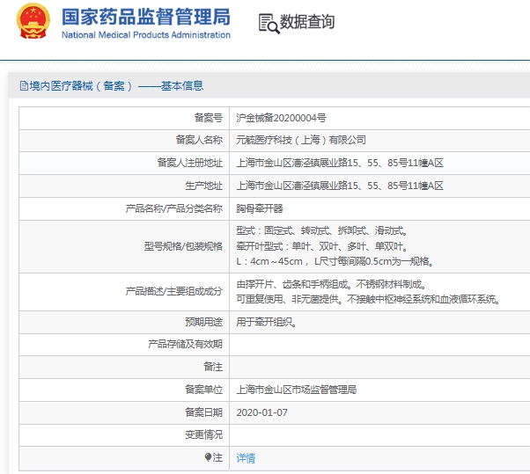Click the 预期用途 row label
This screenshot has height=474, width=530.
(x=204, y=322)
